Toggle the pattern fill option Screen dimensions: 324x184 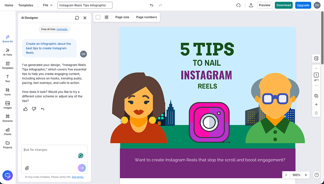coord(107,17)
